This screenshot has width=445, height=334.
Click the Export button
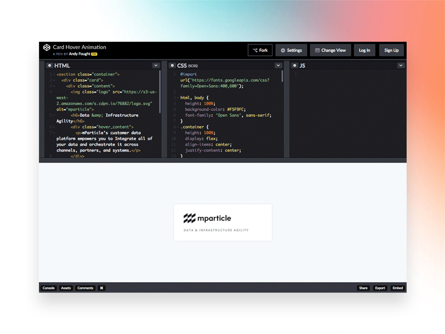(380, 288)
